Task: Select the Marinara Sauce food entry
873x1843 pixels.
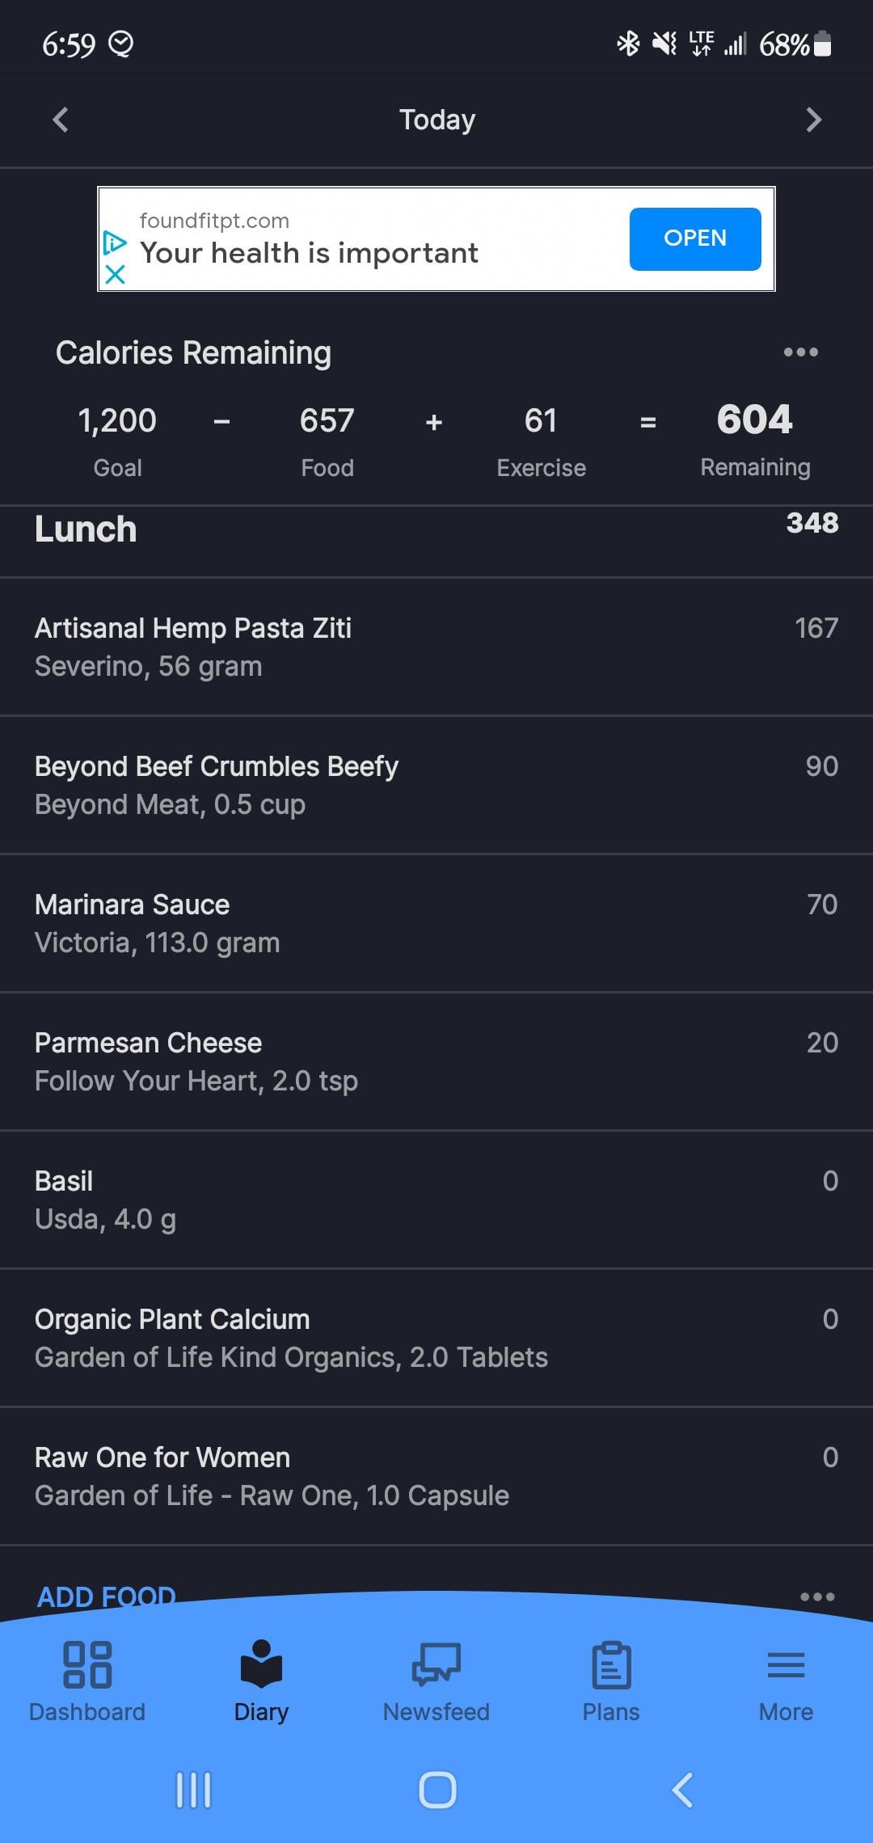Action: 436,923
